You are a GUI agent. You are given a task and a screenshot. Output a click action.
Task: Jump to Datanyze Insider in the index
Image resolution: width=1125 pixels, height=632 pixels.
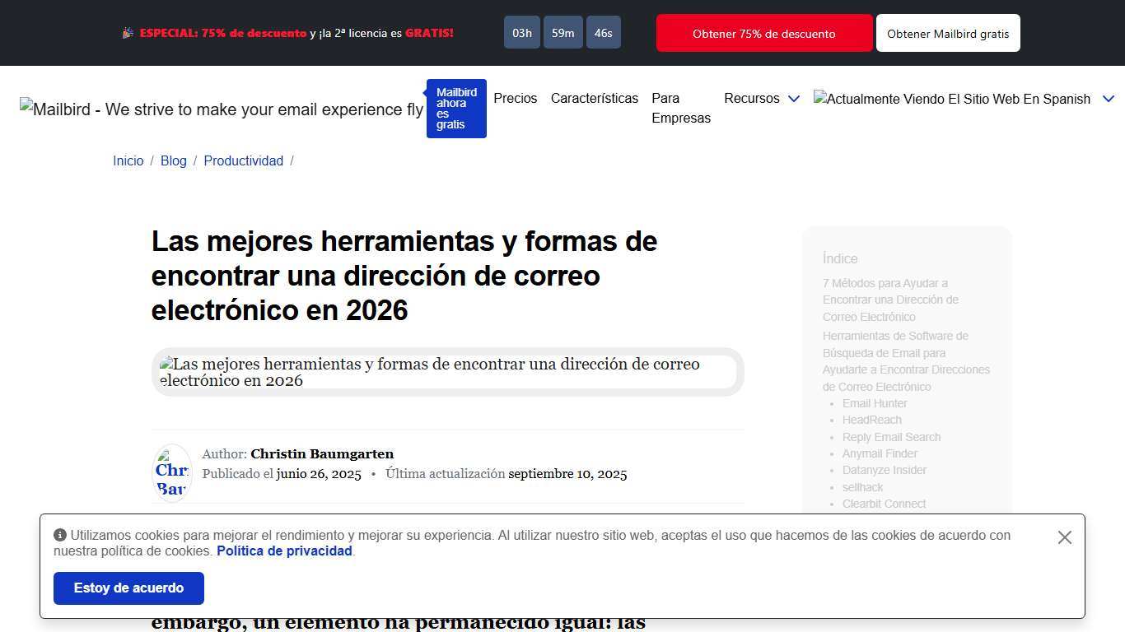(885, 470)
